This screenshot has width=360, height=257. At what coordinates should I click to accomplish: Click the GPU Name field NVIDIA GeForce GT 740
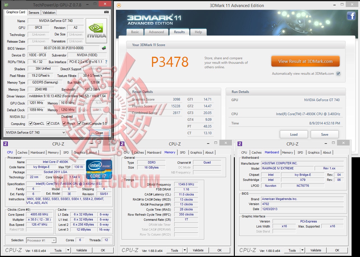(56, 21)
